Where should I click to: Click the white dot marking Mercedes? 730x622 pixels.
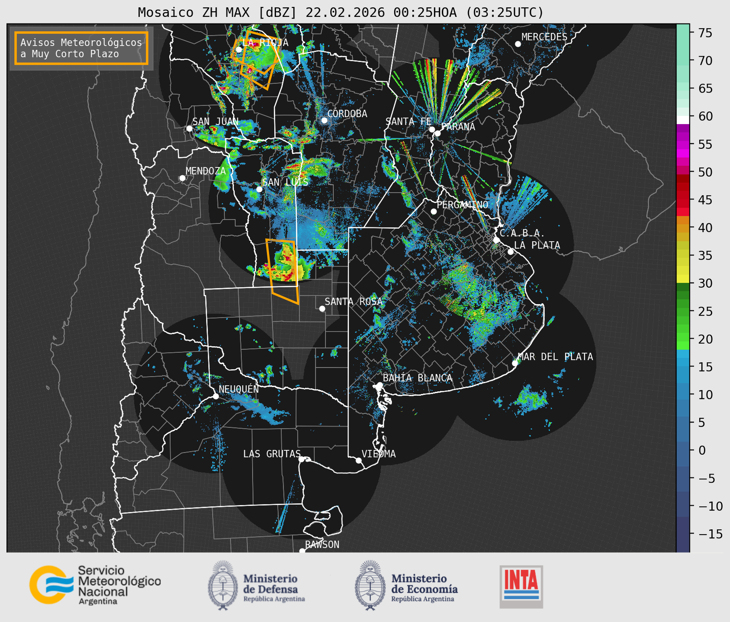518,44
